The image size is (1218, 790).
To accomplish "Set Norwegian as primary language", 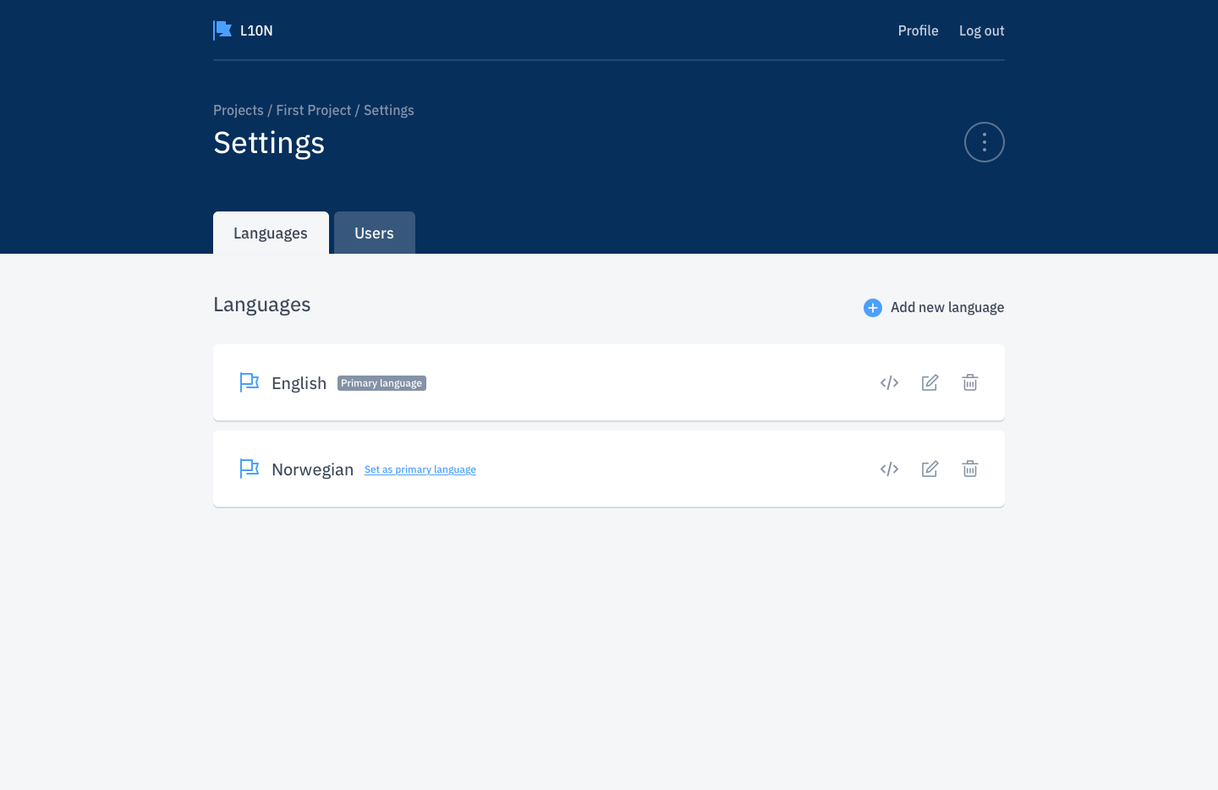I will tap(420, 469).
